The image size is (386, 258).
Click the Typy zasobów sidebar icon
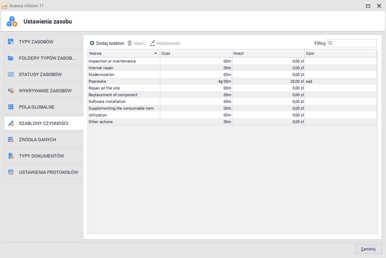pyautogui.click(x=11, y=42)
